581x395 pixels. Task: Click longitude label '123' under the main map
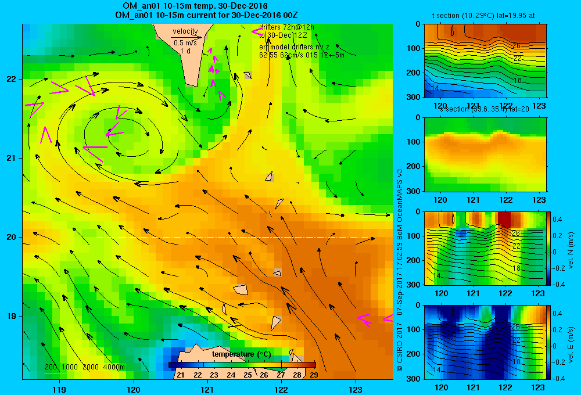(356, 390)
